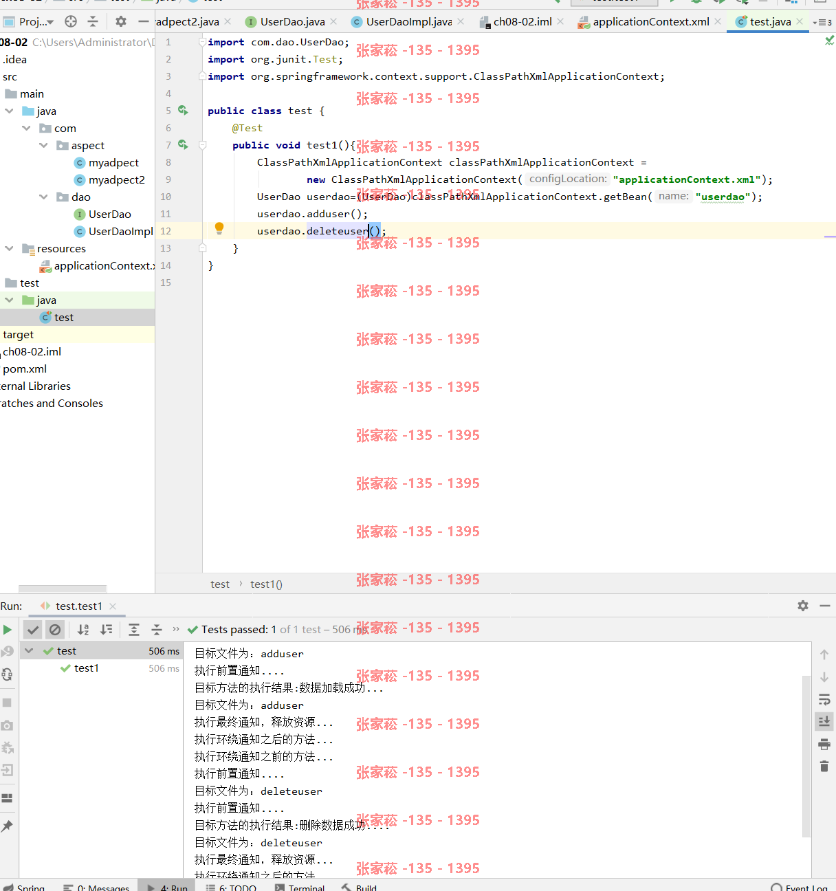
Task: Switch to UserDaoImpl.java tab
Action: click(409, 22)
